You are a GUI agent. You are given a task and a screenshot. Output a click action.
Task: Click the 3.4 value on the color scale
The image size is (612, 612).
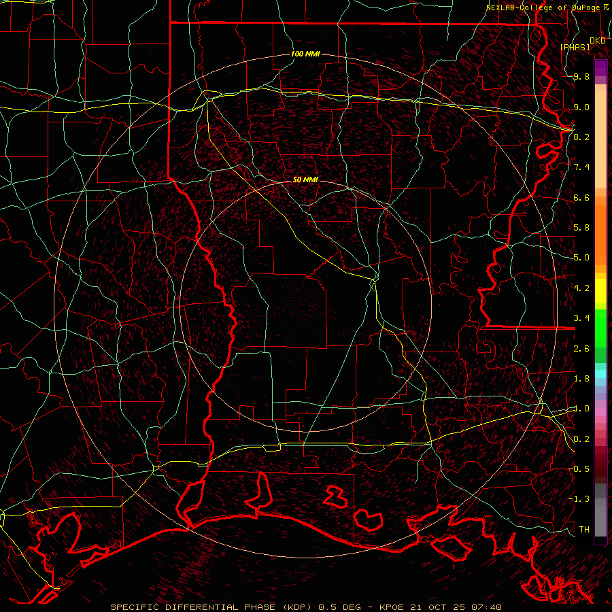coord(581,318)
